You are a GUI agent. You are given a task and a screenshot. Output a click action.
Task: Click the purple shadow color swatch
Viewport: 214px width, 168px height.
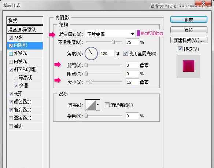pos(138,33)
